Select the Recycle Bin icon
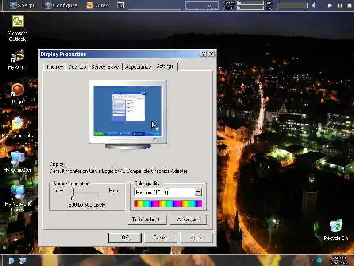Viewport: 354px width, 266px height. (x=336, y=230)
